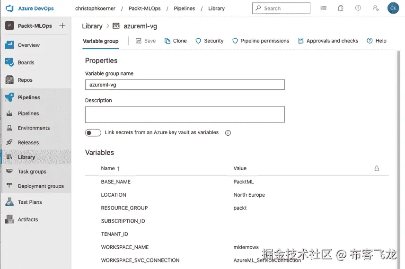405x269 pixels.
Task: Click the Repos sidebar icon
Action: click(9, 80)
